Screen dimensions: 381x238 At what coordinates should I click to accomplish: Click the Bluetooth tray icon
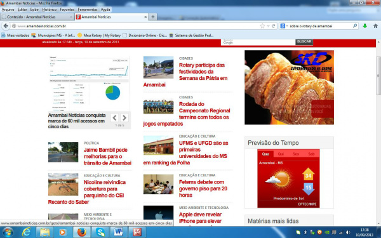click(305, 232)
